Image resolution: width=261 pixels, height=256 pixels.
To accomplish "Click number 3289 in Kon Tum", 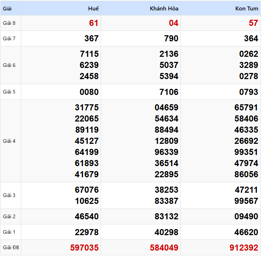I will click(249, 65).
